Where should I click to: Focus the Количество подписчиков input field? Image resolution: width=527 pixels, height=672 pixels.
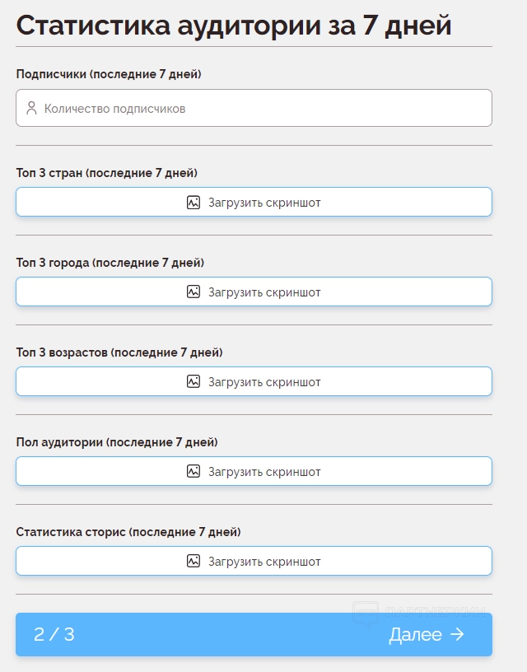coord(263,108)
